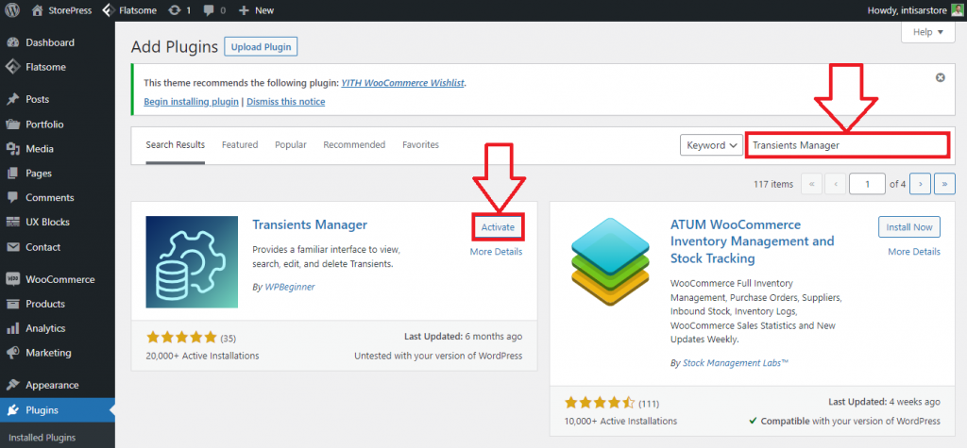Open Installed Plugins submenu item
Image resolution: width=967 pixels, height=448 pixels.
42,438
